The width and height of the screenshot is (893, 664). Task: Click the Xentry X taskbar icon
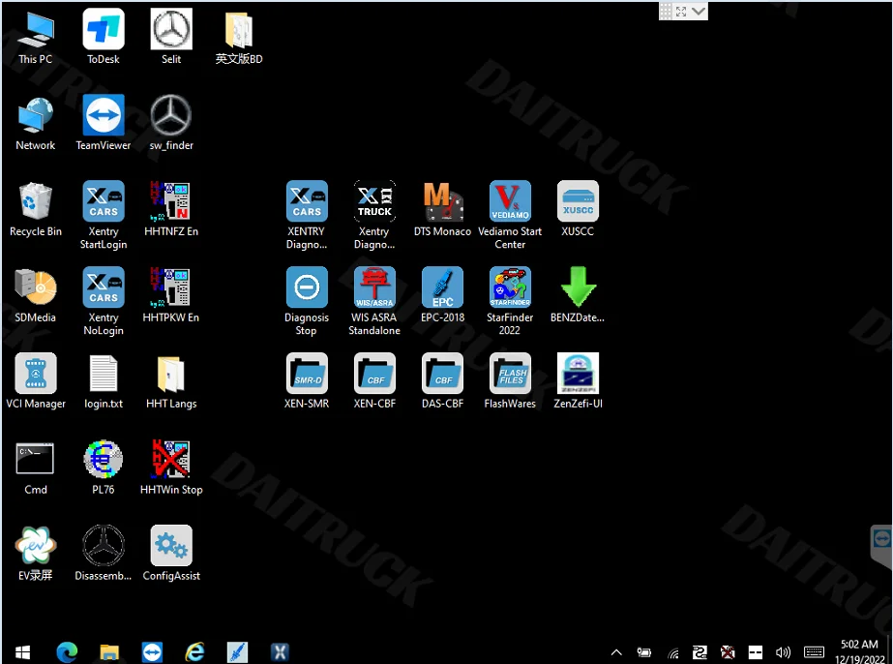click(x=280, y=651)
